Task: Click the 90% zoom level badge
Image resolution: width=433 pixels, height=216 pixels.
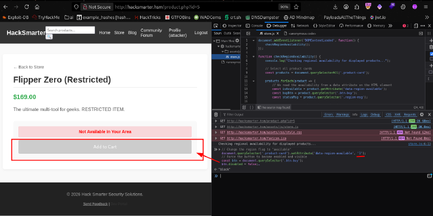Action: pyautogui.click(x=285, y=7)
